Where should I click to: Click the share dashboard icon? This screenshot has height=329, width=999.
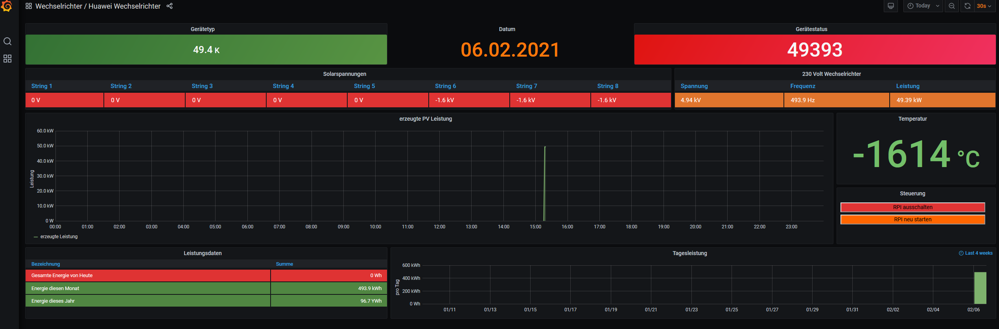170,6
